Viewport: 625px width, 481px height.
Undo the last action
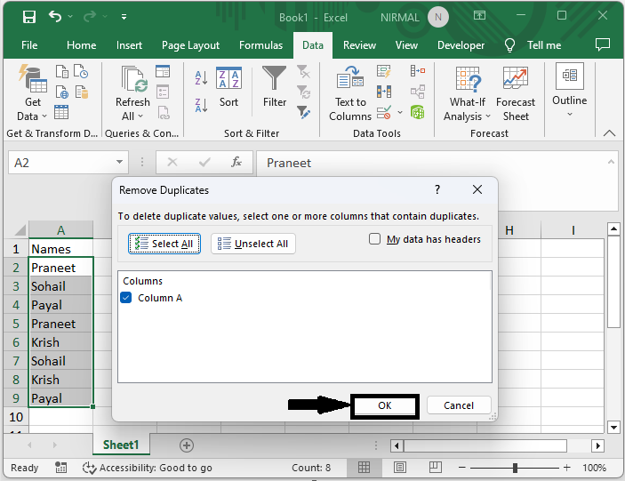point(55,17)
